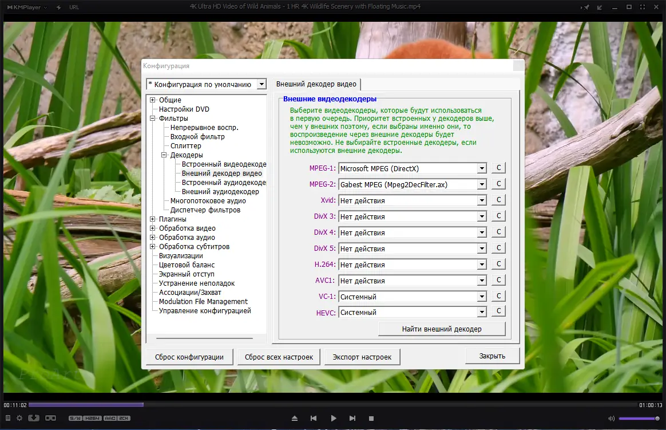Click the C button next to HEVC
666x430 pixels.
point(498,310)
